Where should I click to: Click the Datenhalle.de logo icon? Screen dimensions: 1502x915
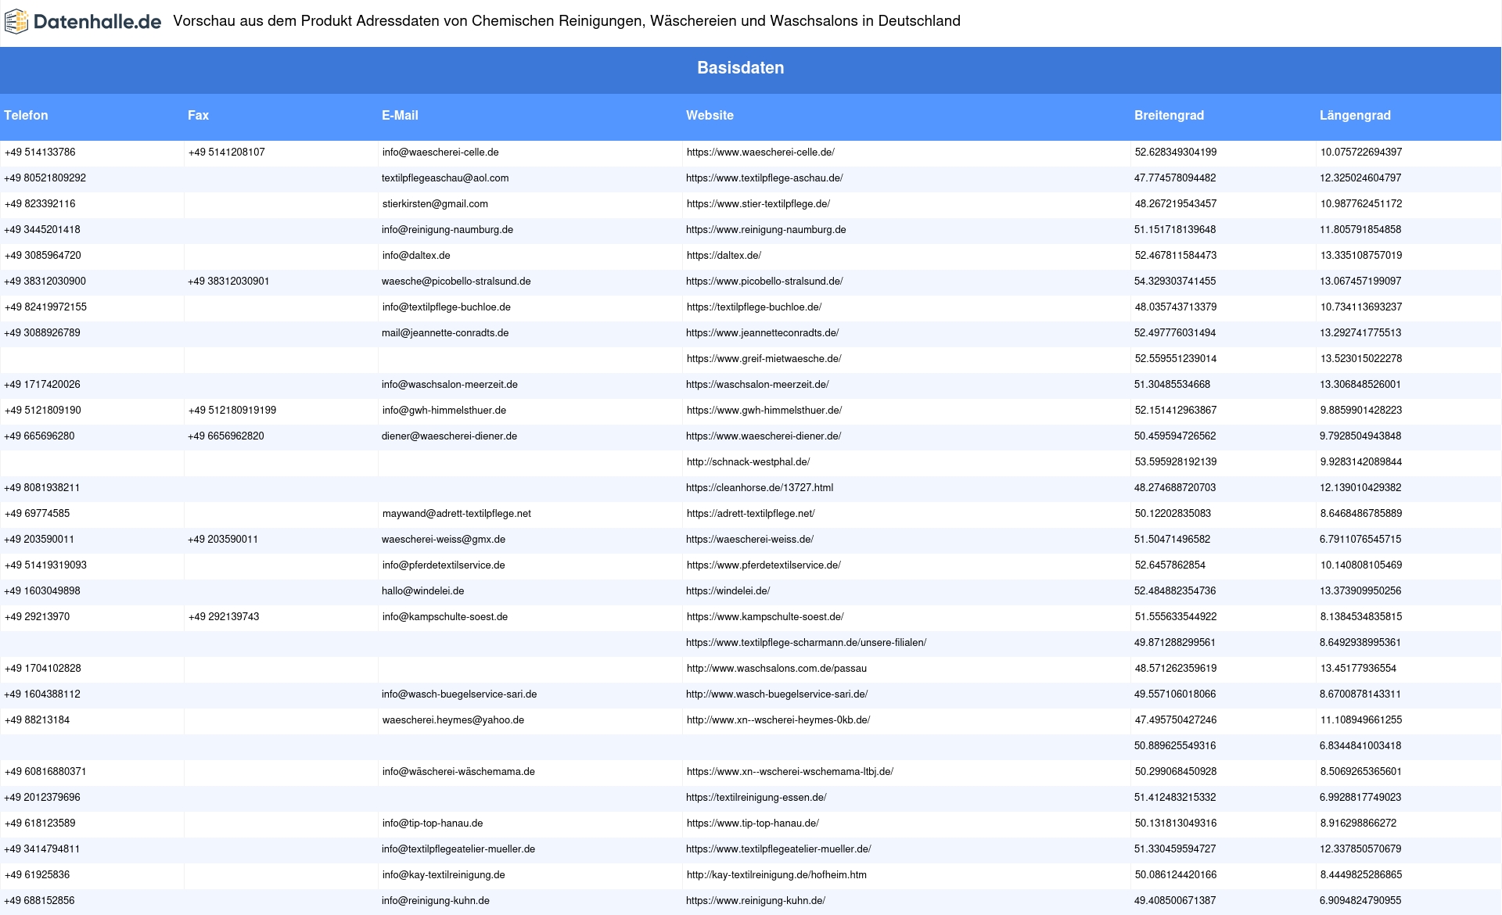point(16,22)
